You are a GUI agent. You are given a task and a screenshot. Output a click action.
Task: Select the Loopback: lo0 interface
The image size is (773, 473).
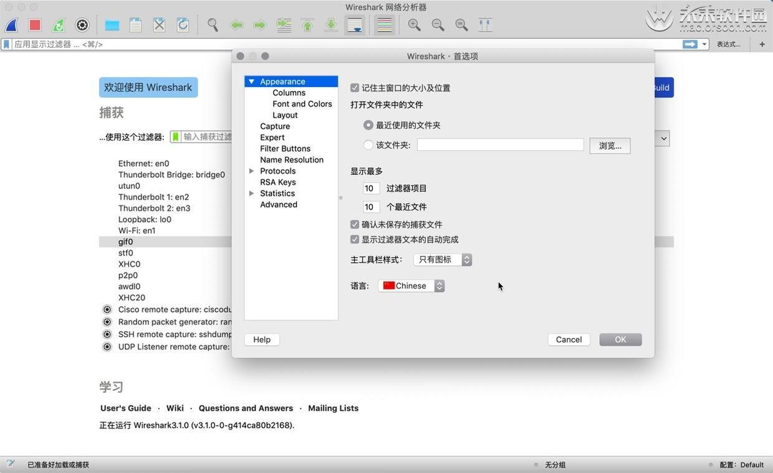145,219
